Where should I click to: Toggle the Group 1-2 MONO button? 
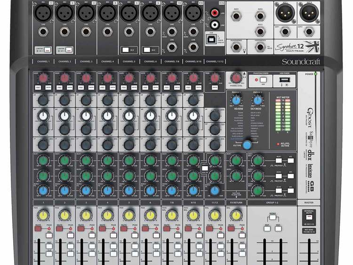coord(273,217)
